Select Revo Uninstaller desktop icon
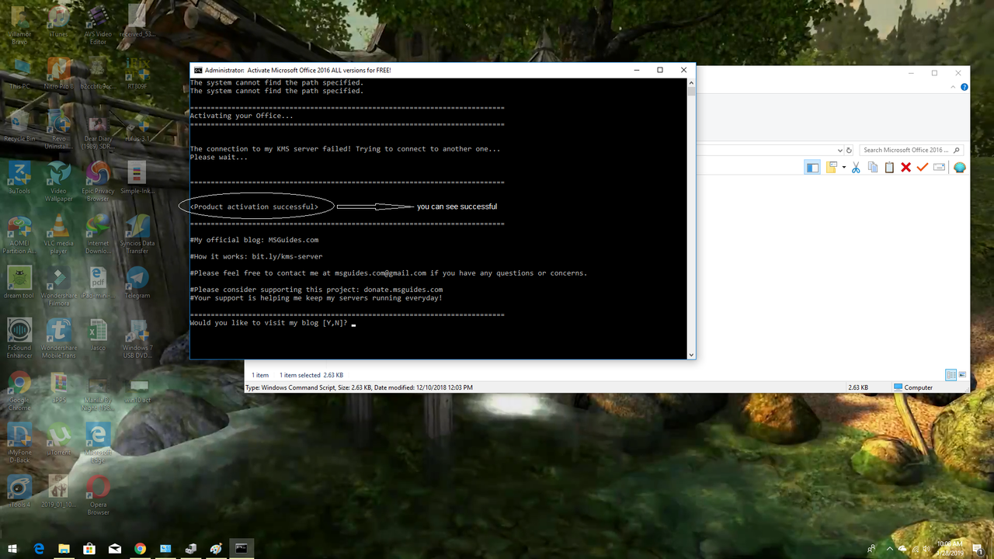 58,130
